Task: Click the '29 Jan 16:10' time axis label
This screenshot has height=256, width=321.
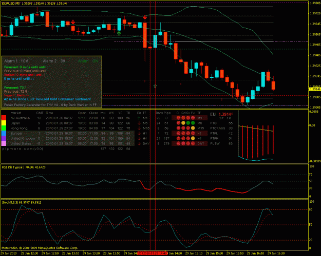Action: point(255,253)
